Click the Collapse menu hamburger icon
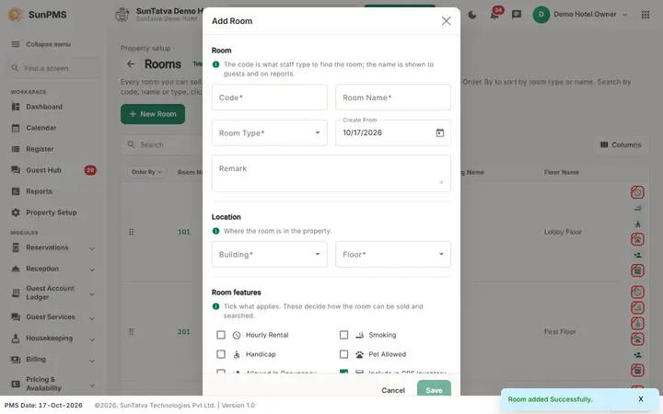This screenshot has height=414, width=663. [x=16, y=44]
